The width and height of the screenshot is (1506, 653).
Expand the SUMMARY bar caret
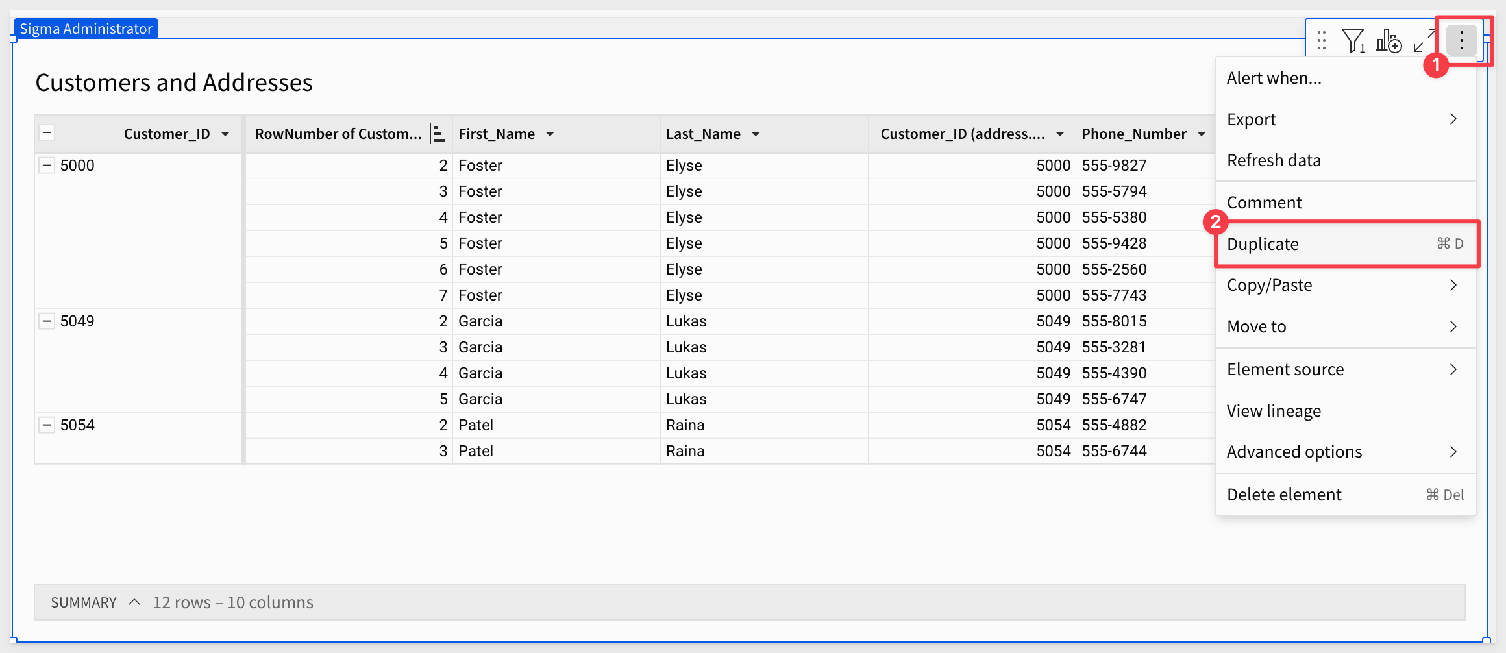pos(134,602)
